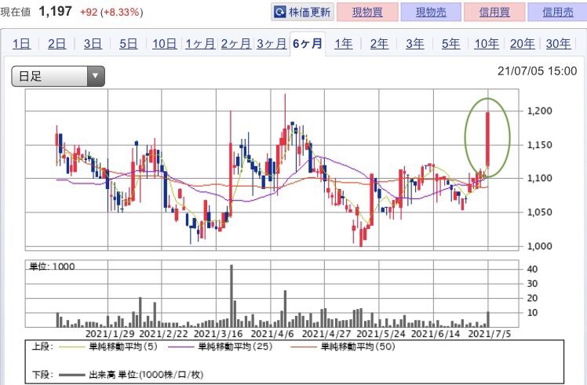The width and height of the screenshot is (587, 385).
Task: Click the 出来高 volume legend entry
Action: click(x=131, y=375)
